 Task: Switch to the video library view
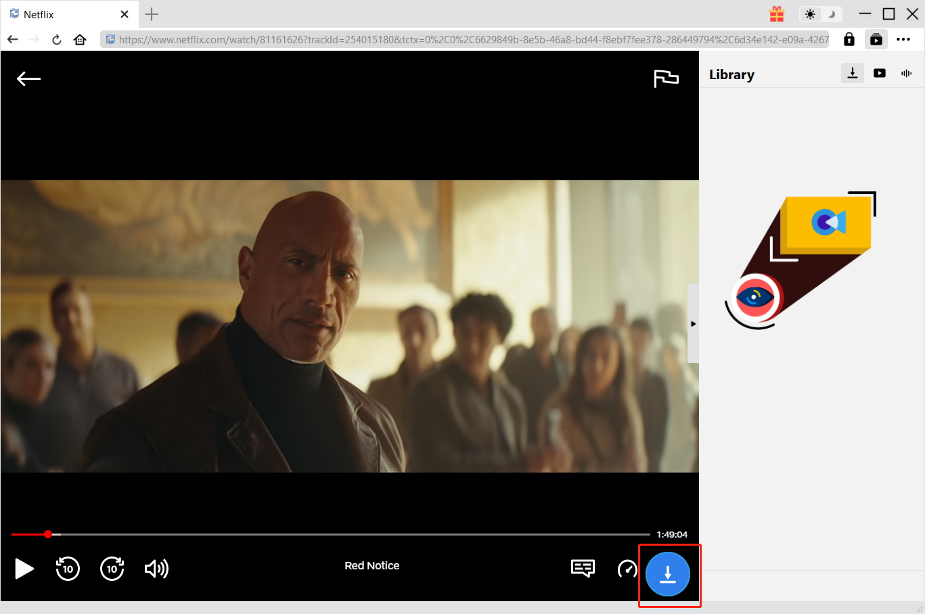coord(879,73)
